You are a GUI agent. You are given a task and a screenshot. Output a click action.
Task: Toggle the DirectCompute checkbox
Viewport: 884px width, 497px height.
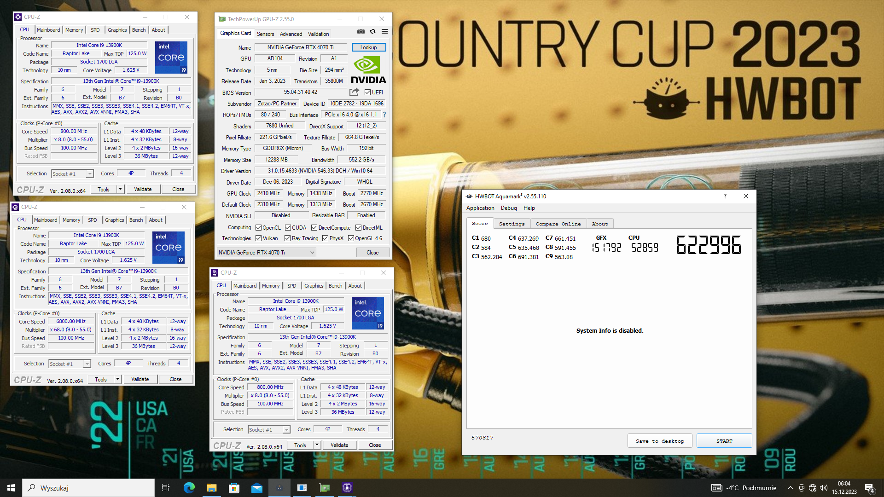[x=314, y=228]
